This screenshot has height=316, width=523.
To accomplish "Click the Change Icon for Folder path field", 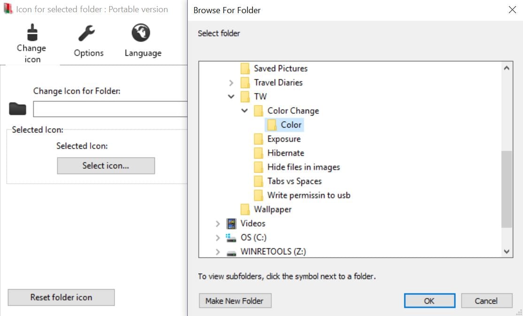I will [x=110, y=109].
